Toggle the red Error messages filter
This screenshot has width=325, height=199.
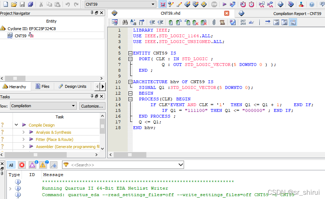(22, 165)
